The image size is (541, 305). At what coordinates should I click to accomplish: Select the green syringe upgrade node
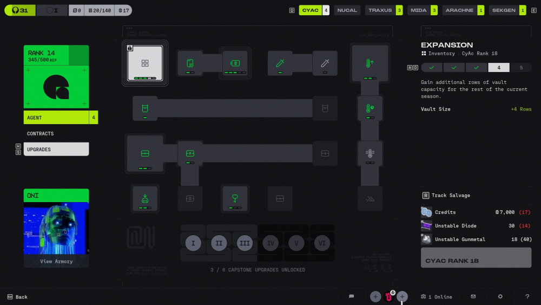(280, 63)
